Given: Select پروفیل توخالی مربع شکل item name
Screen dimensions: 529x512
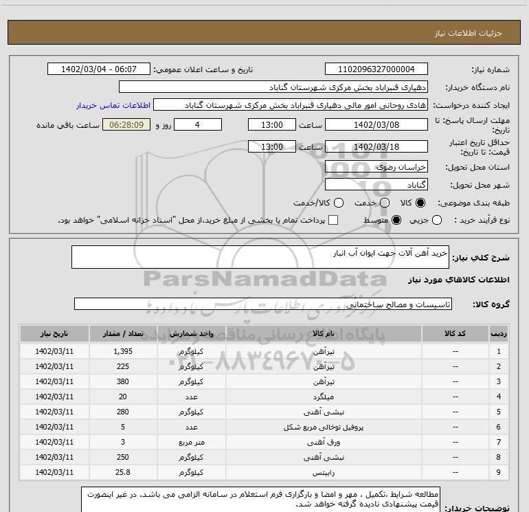Looking at the screenshot, I should point(324,427).
